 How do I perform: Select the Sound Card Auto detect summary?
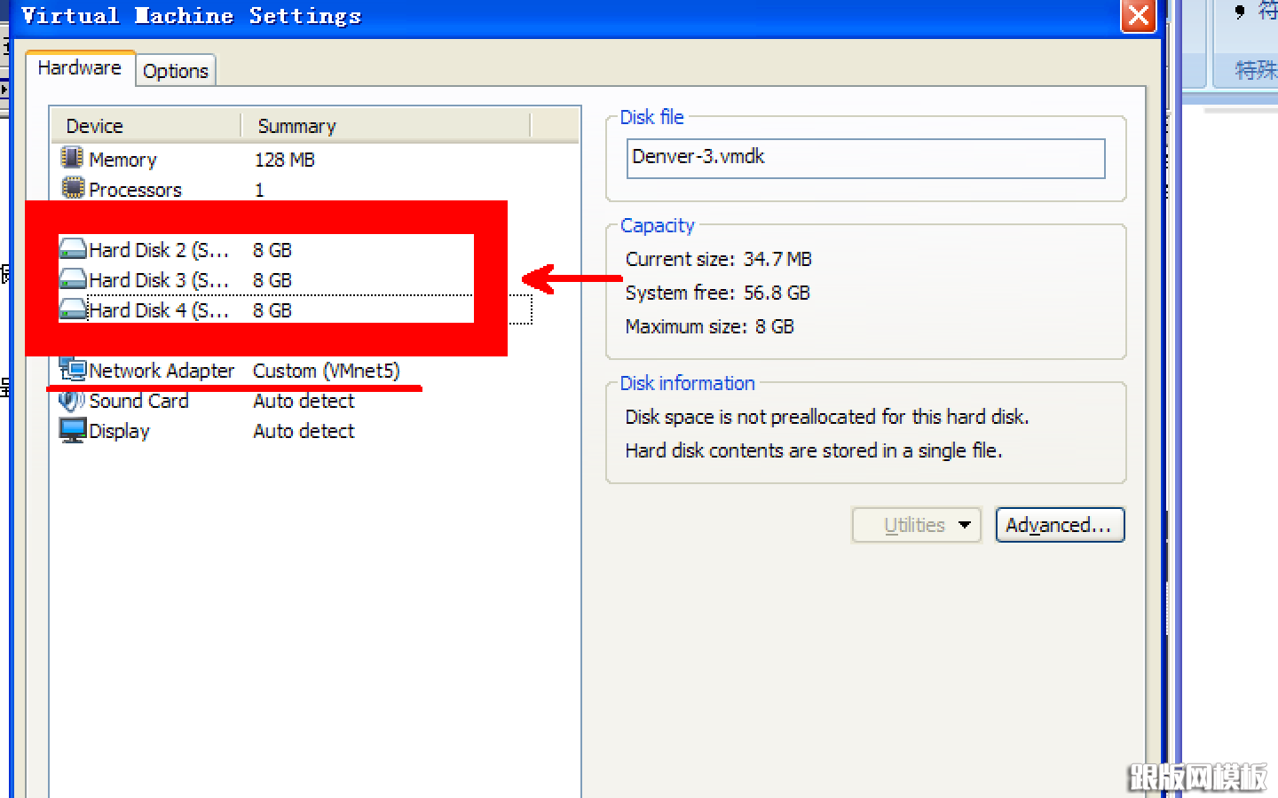pyautogui.click(x=304, y=401)
